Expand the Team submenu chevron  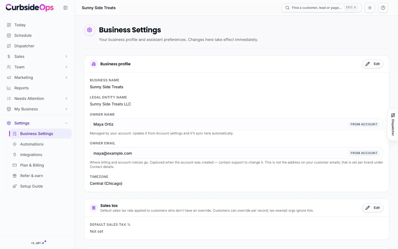tap(66, 67)
